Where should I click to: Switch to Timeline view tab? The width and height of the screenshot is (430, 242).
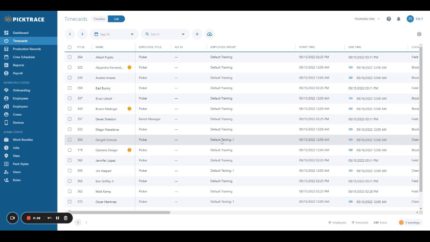[x=99, y=19]
